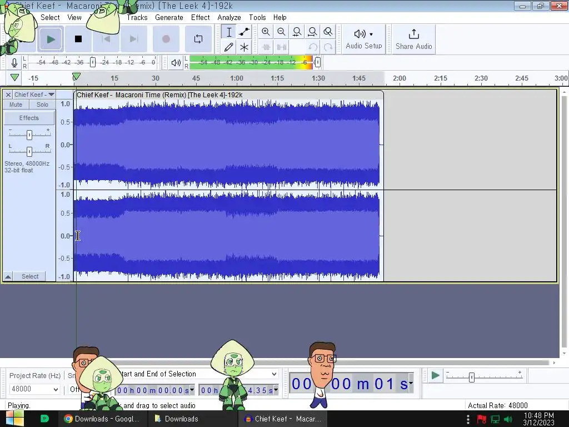This screenshot has width=569, height=427.
Task: Open the track Effects panel
Action: coord(29,118)
